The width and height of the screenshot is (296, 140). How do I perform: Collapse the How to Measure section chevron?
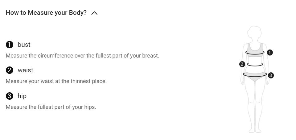point(95,13)
